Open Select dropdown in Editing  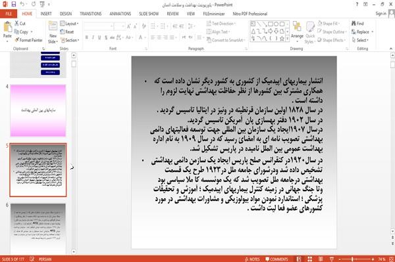(360, 40)
